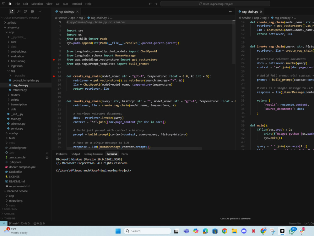The image size is (314, 236).
Task: Open Microsoft Teams from taskbar
Action: pos(186,231)
